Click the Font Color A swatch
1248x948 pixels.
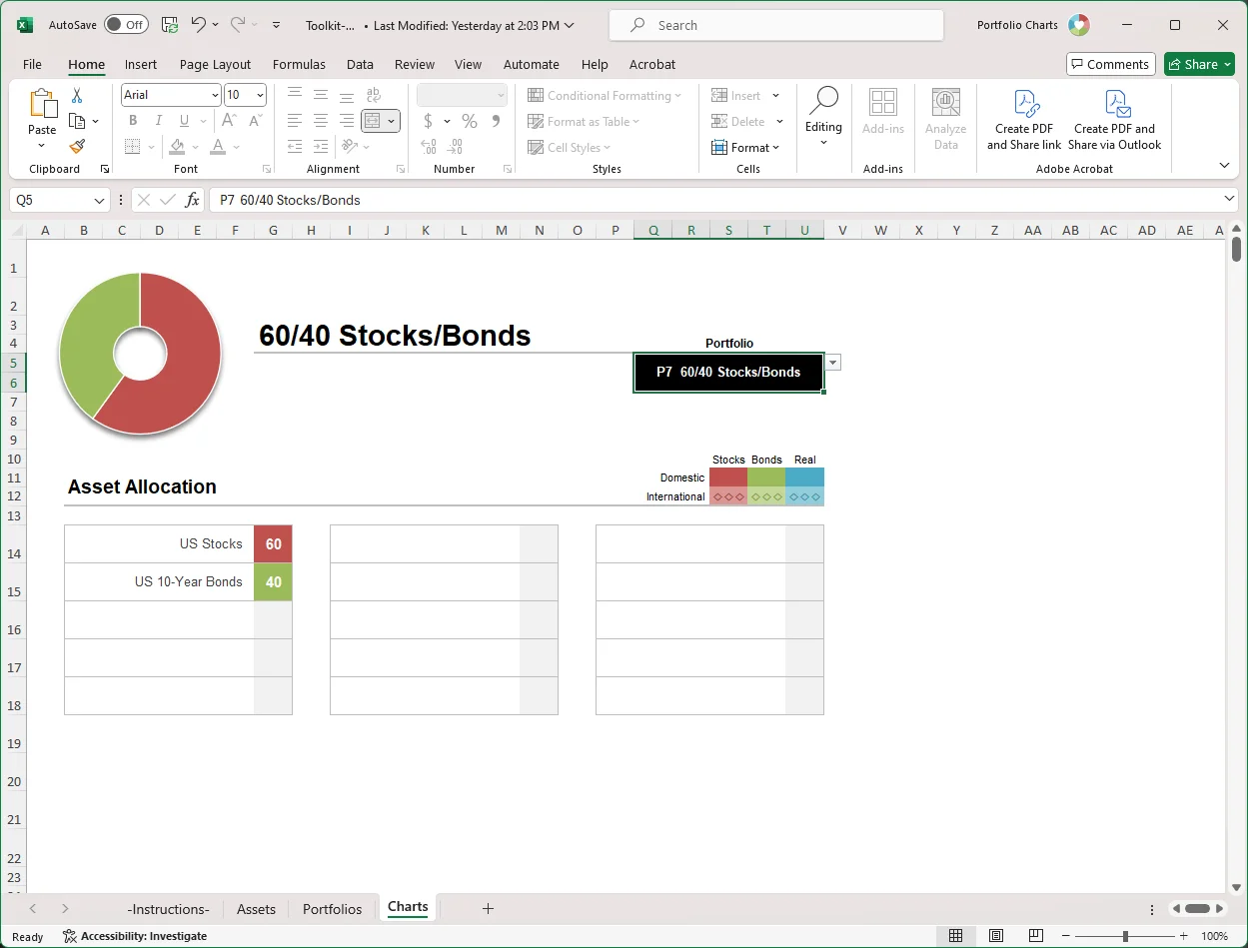(218, 147)
